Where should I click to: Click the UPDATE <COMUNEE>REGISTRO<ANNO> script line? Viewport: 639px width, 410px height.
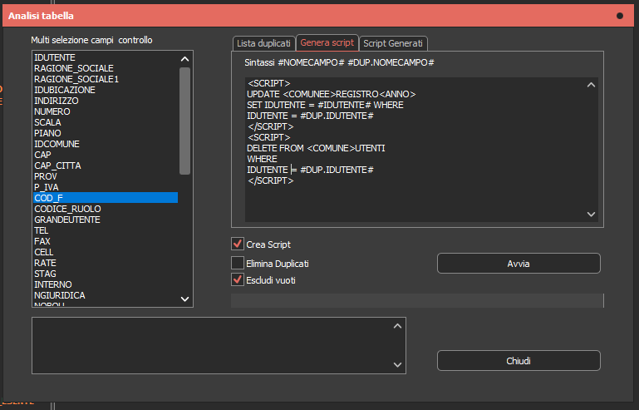(x=332, y=94)
